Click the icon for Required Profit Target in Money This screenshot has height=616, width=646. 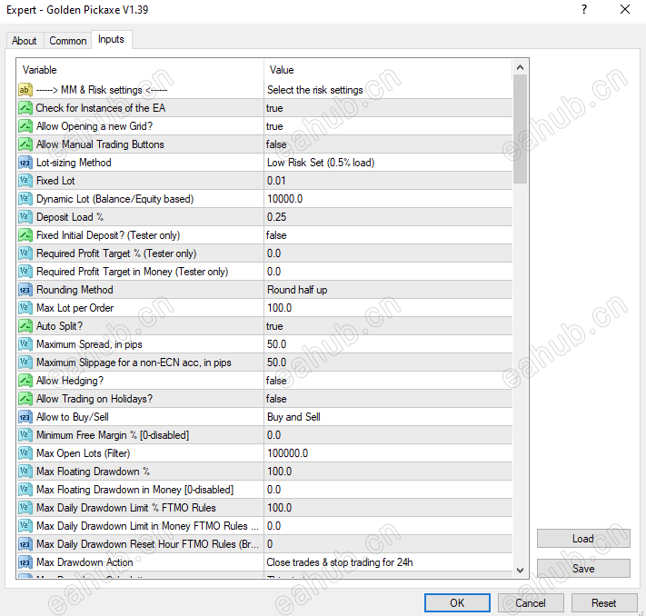pyautogui.click(x=25, y=272)
